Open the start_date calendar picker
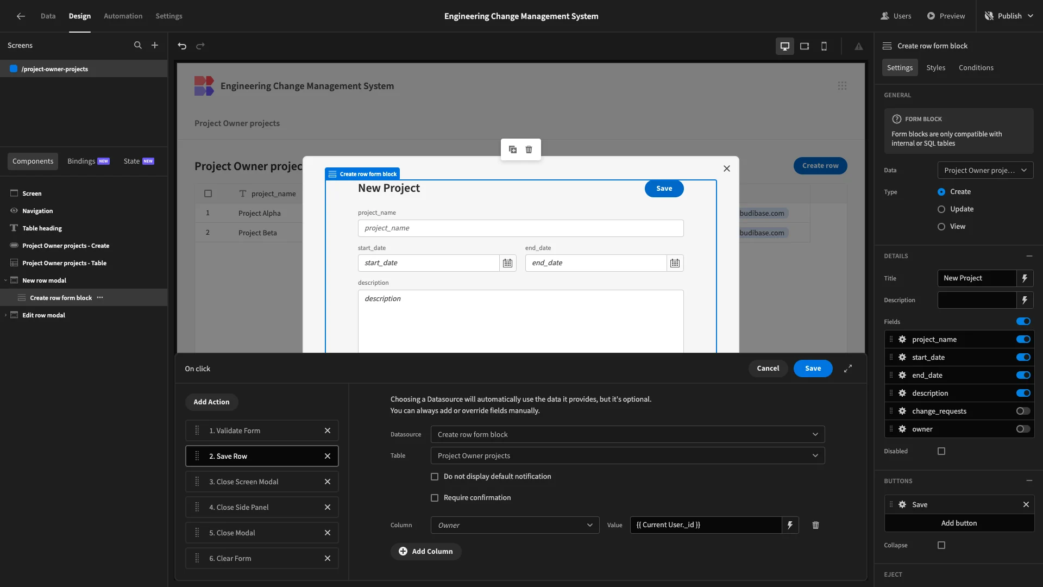This screenshot has height=587, width=1043. [x=507, y=263]
